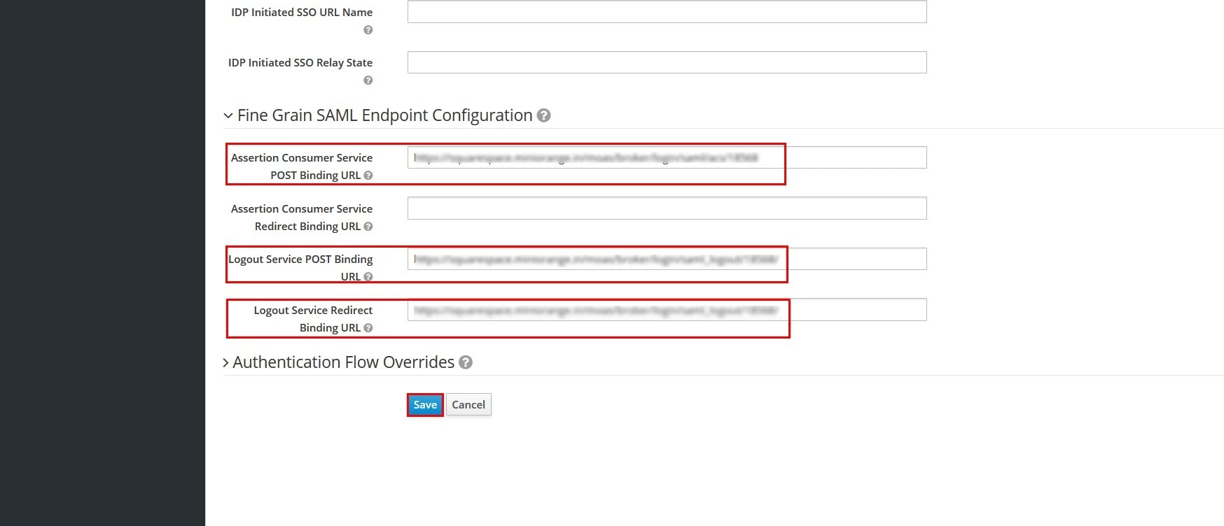
Task: Click Logout Service Redirect Binding URL field
Action: point(667,310)
